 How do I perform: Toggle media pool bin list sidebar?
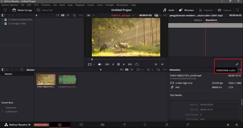tap(3, 70)
